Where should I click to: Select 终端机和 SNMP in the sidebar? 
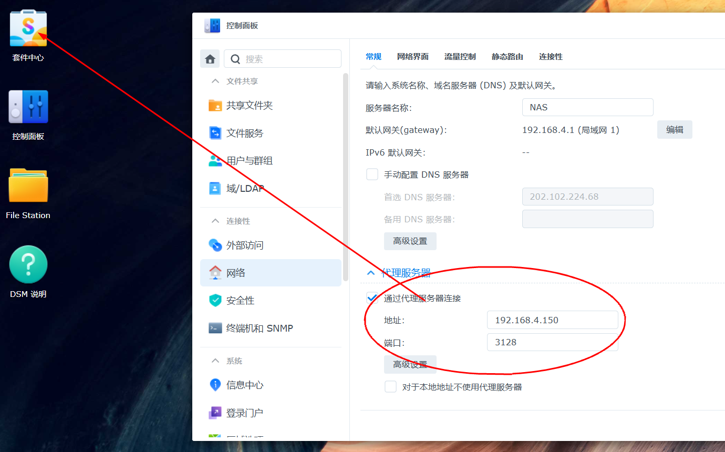(271, 328)
